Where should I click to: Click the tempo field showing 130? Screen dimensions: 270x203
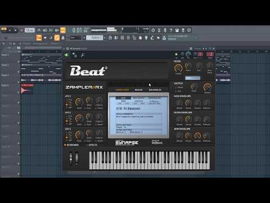point(30,30)
